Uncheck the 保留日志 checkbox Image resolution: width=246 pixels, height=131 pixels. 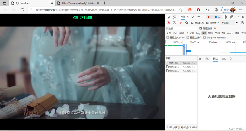pos(192,23)
